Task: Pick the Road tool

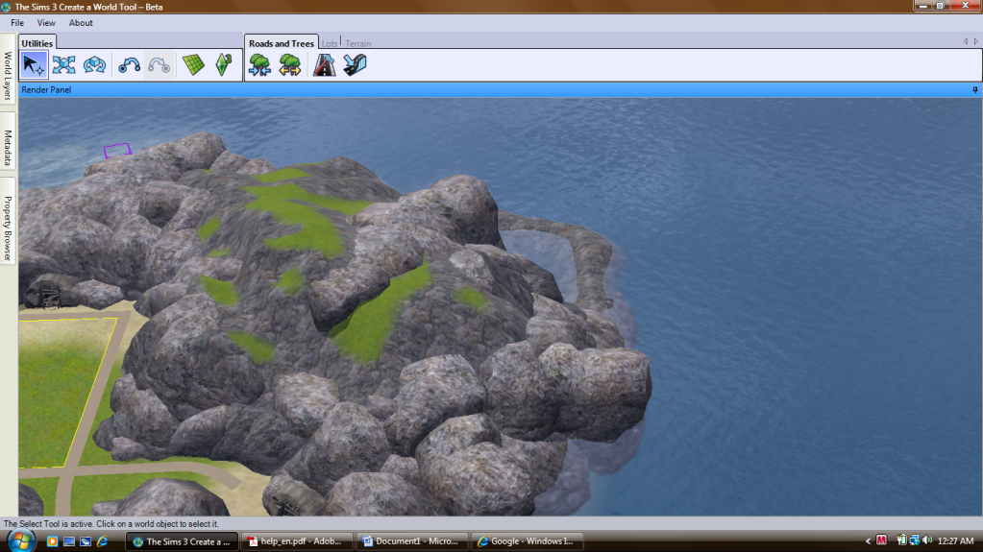Action: tap(324, 65)
